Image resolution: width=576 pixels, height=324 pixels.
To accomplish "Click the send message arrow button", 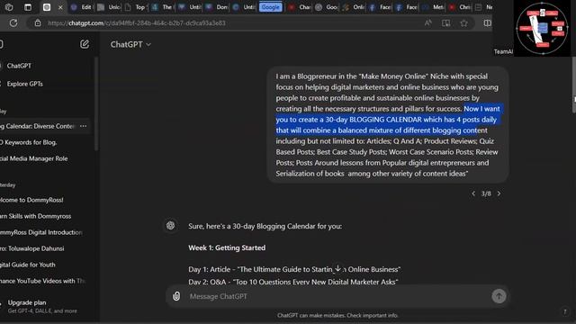I will pos(499,296).
